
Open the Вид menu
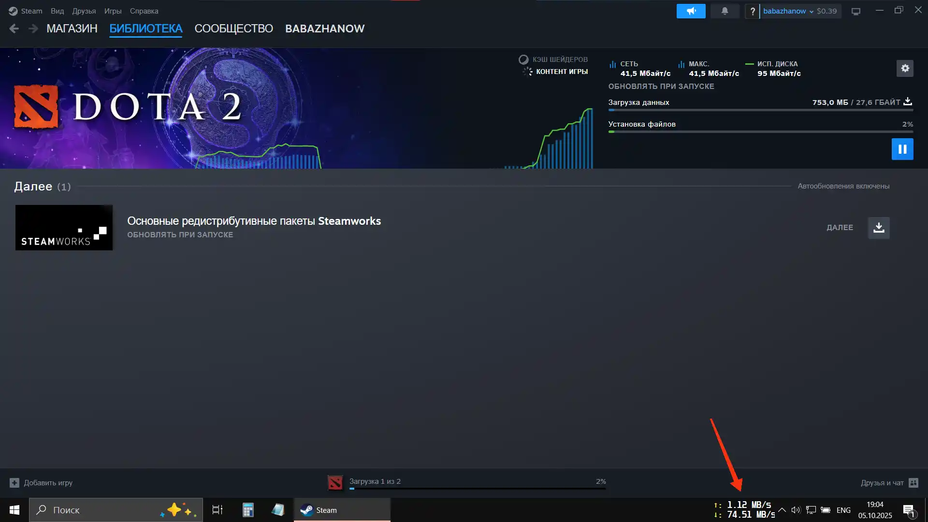click(57, 11)
